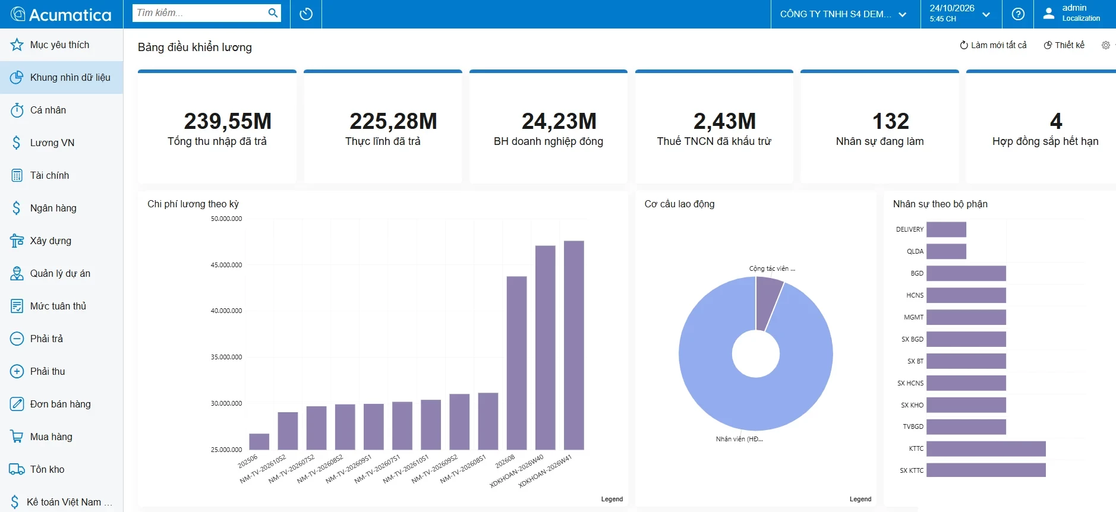Click the Mức tuân thủ checklist icon

[17, 306]
